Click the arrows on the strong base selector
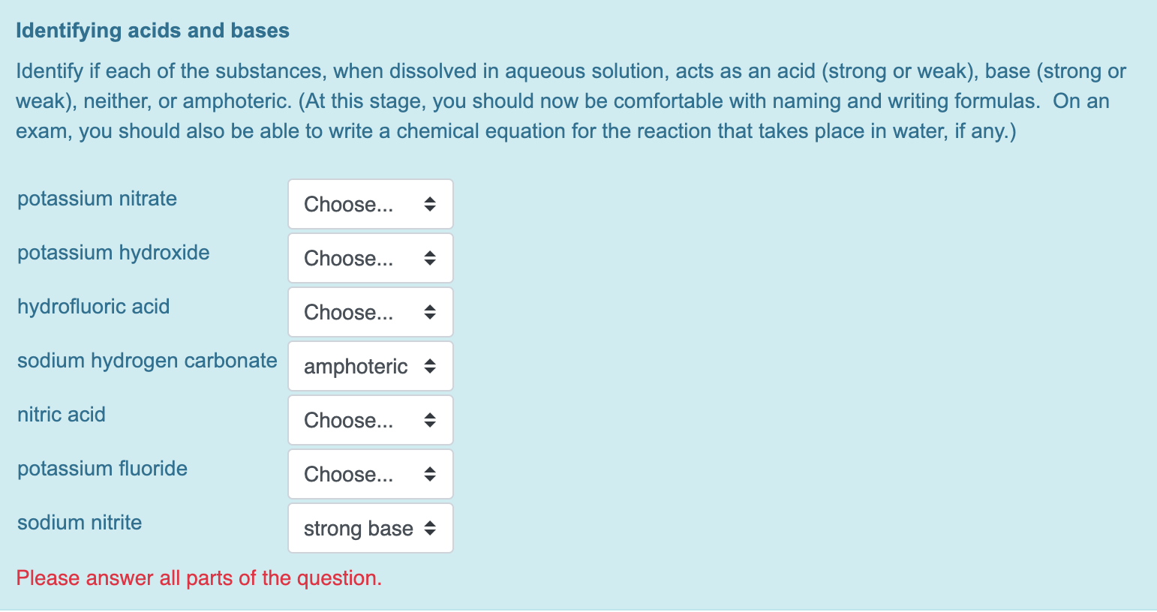Screen dimensions: 1157x612 point(429,528)
